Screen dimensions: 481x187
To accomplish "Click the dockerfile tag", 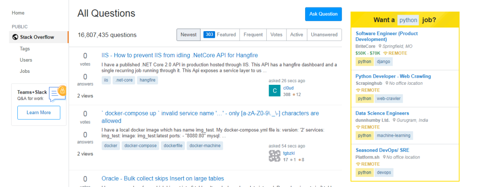I will (x=173, y=146).
